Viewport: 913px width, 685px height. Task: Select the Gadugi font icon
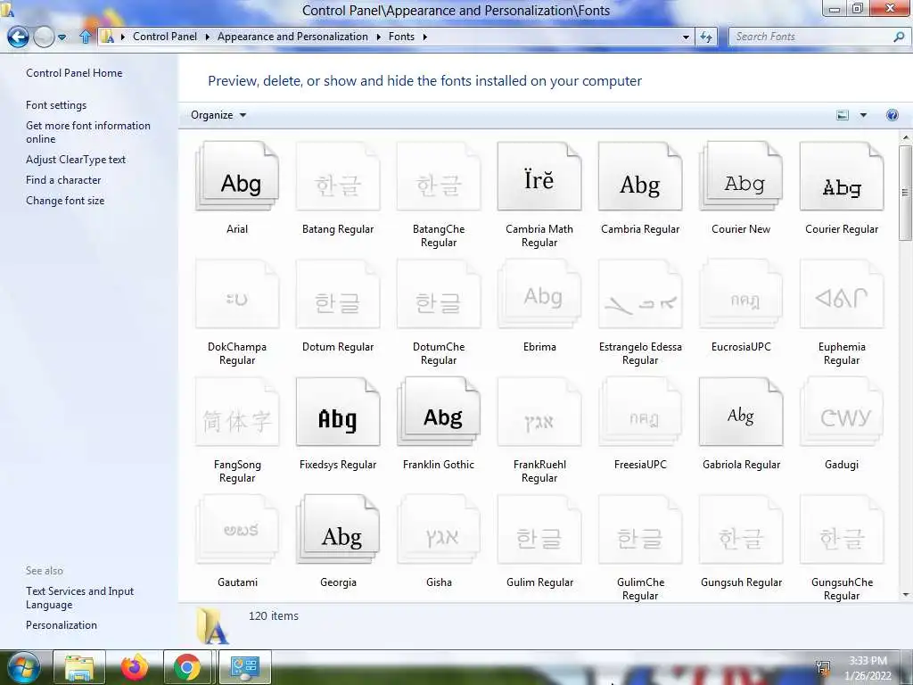(842, 412)
